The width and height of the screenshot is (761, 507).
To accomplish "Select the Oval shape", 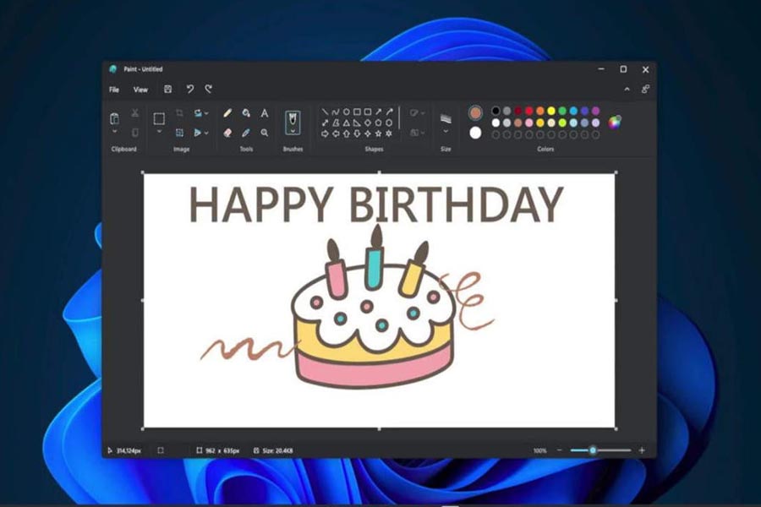I will pyautogui.click(x=347, y=112).
